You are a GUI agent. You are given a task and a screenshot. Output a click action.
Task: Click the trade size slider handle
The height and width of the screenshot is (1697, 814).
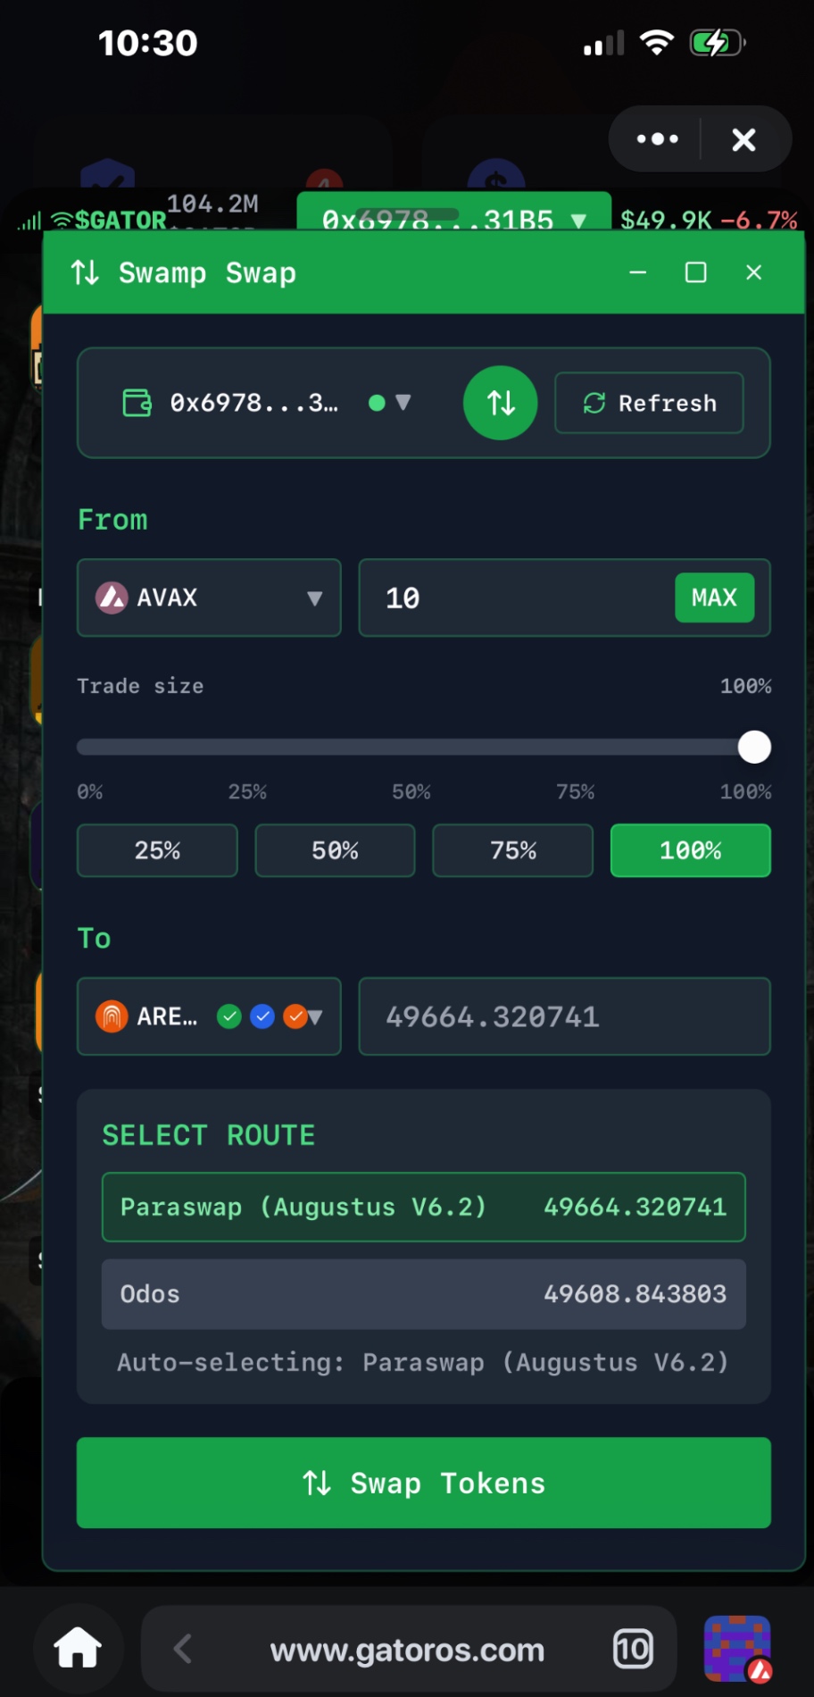(x=754, y=748)
